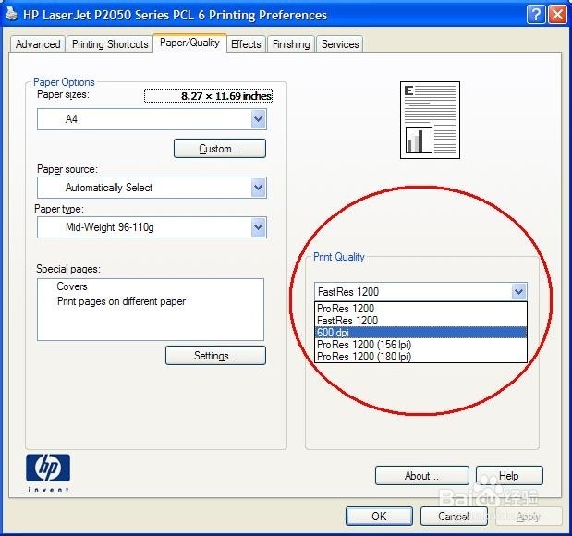Select Print pages on different paper

[x=121, y=301]
